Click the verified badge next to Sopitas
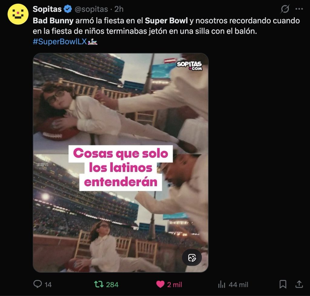Viewport: 310px width, 296px height. click(68, 9)
